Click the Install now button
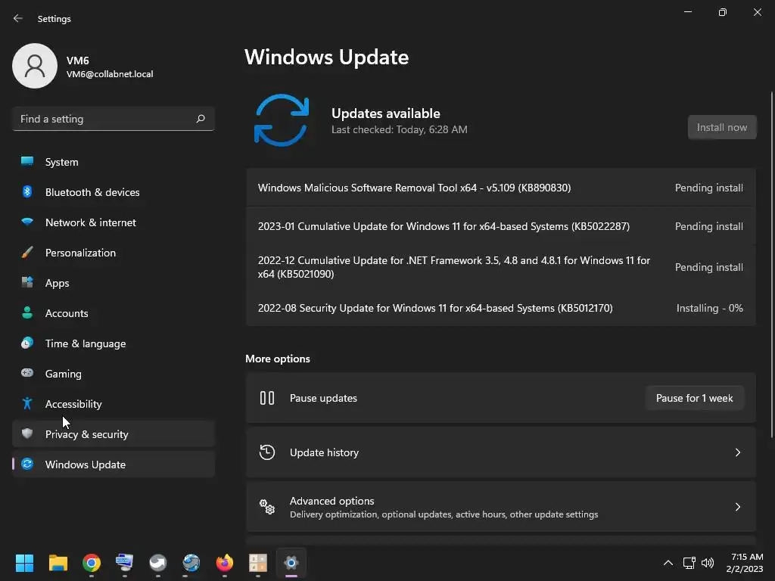This screenshot has width=775, height=581. coord(721,127)
